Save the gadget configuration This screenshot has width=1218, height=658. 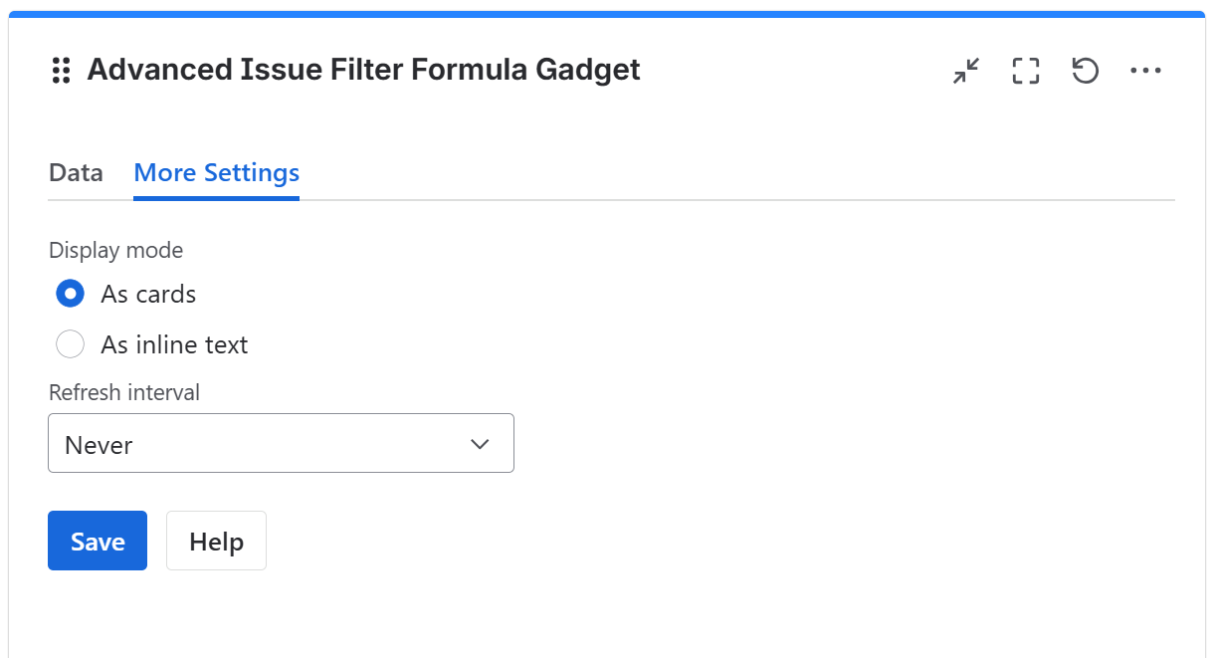pyautogui.click(x=97, y=541)
